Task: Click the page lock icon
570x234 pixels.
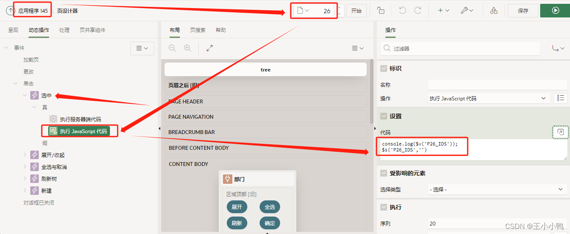Action: click(x=381, y=11)
